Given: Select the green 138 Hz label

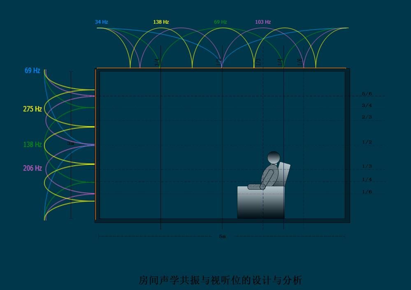Looking at the screenshot, I should [32, 144].
